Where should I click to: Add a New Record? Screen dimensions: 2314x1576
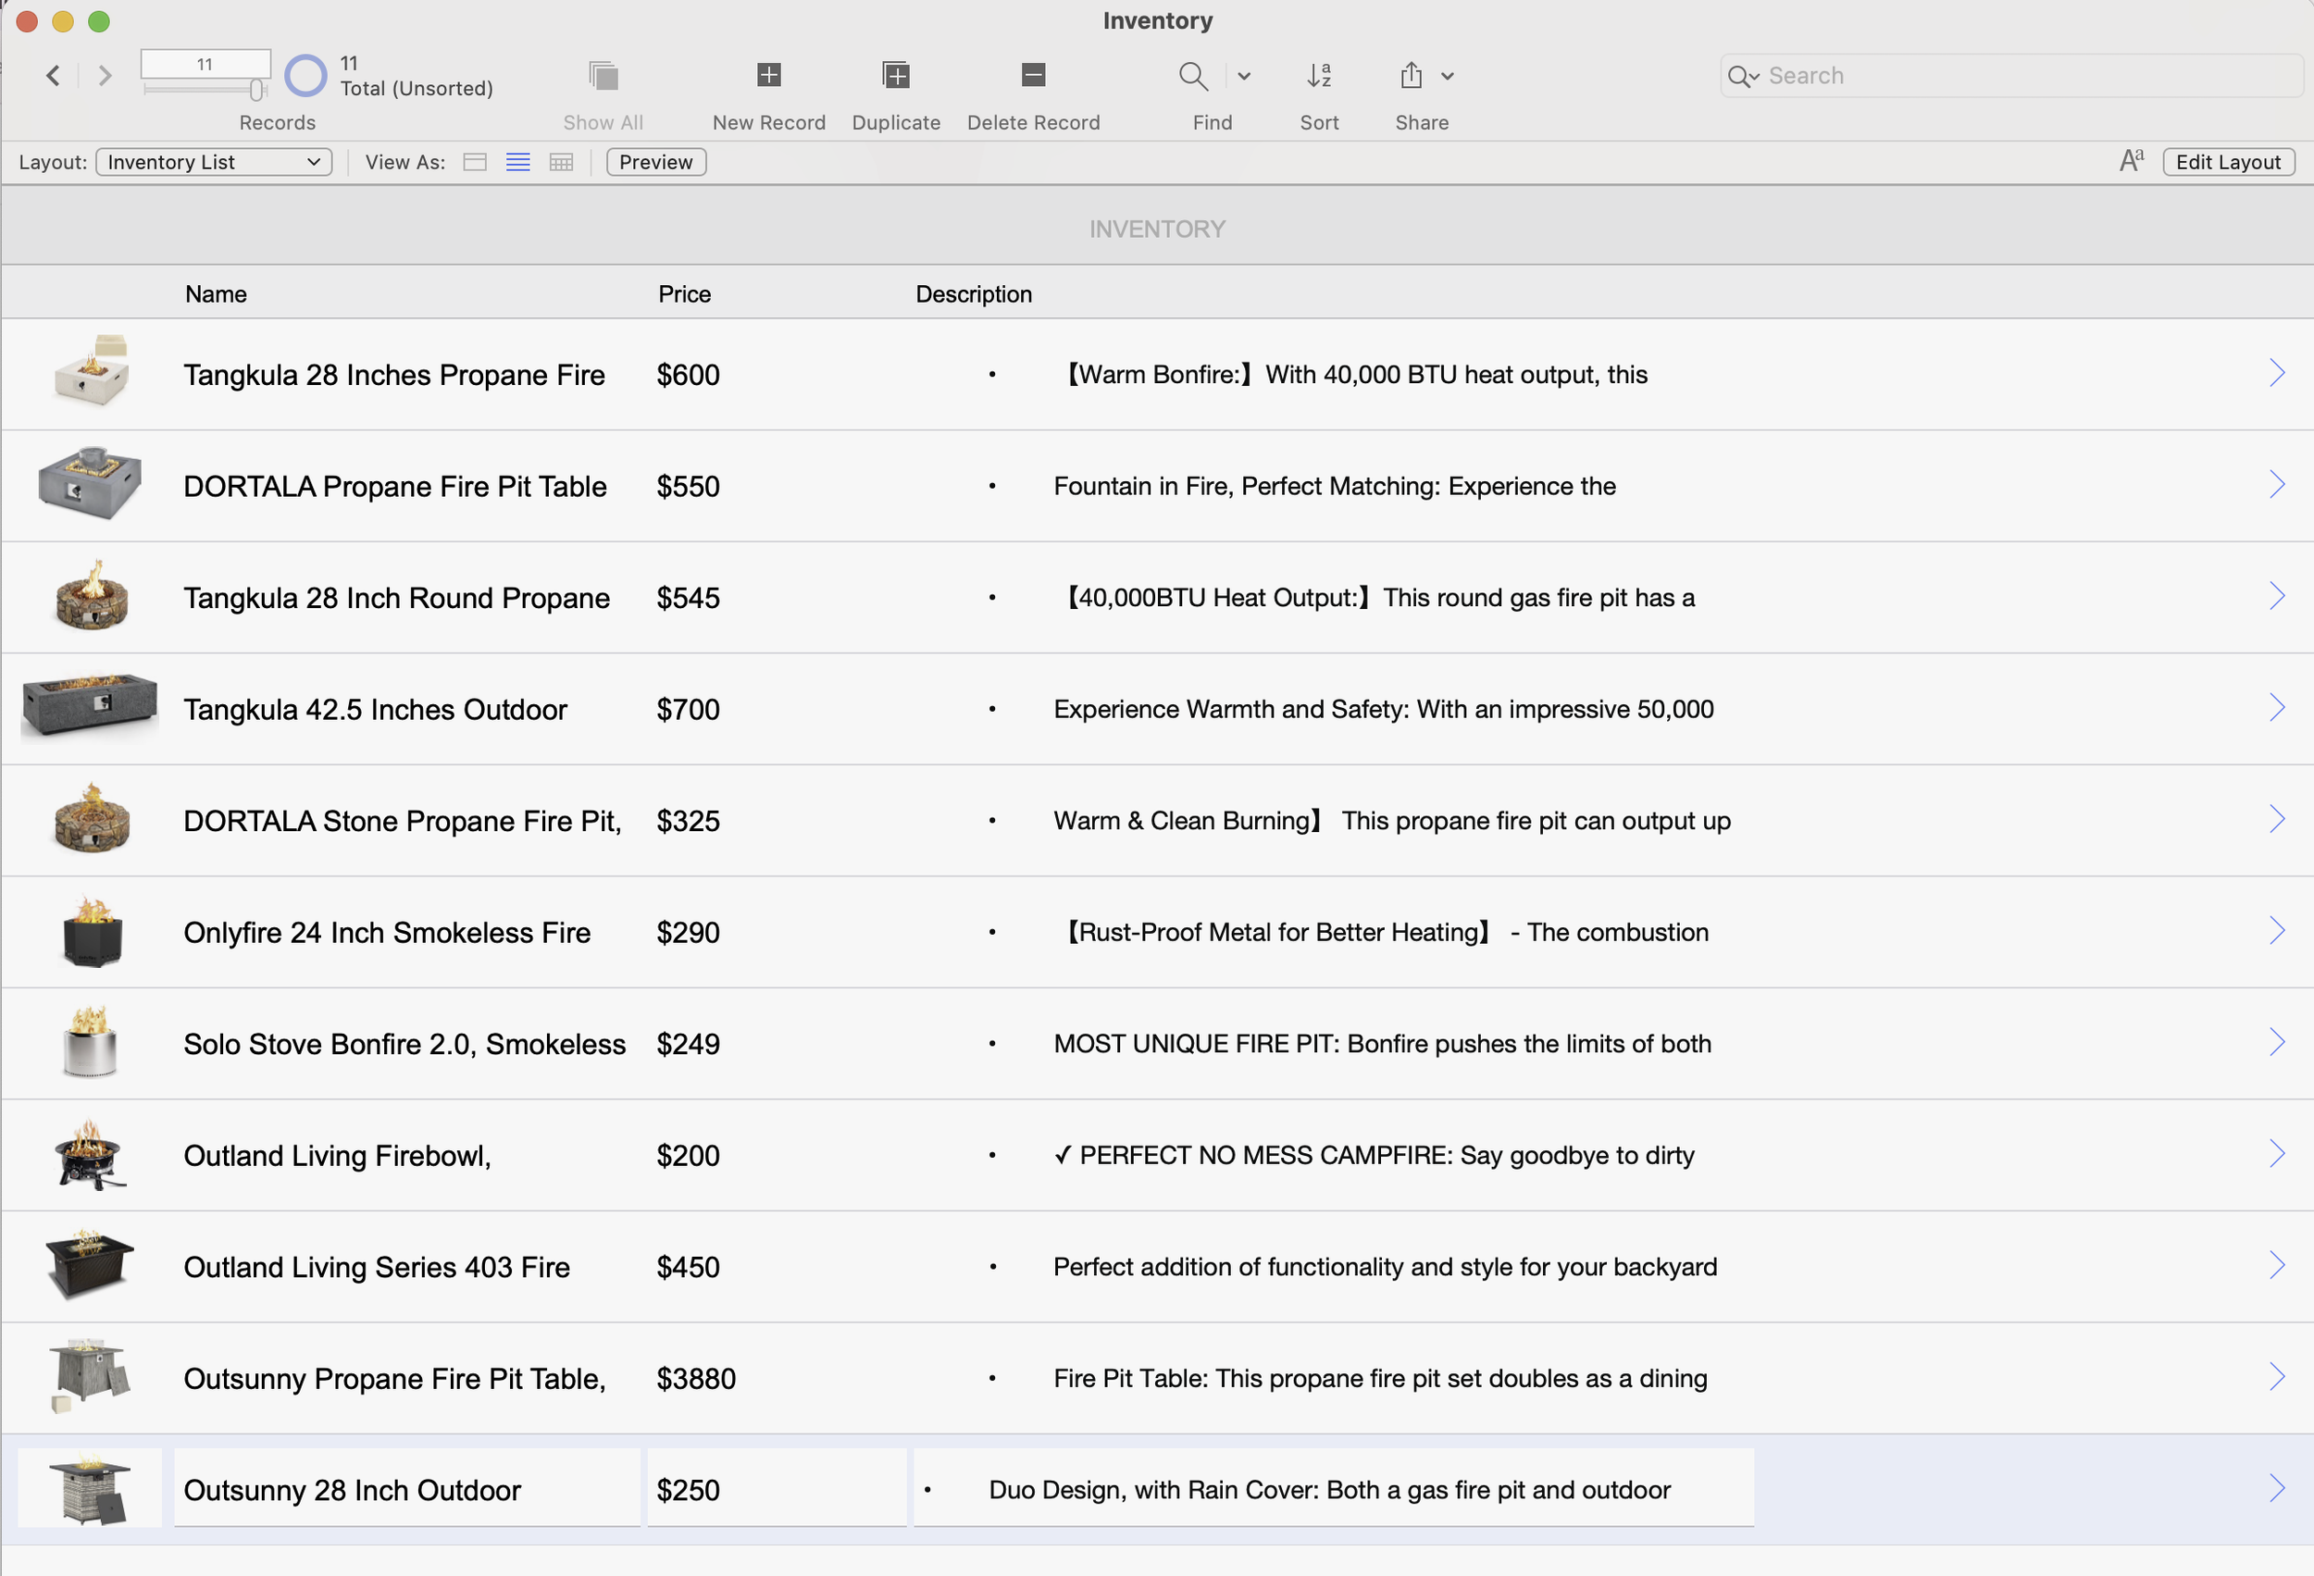click(x=768, y=75)
